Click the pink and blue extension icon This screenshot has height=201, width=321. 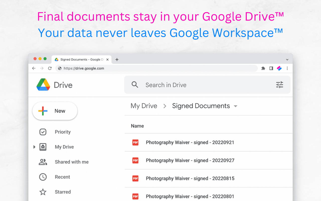[x=279, y=68]
